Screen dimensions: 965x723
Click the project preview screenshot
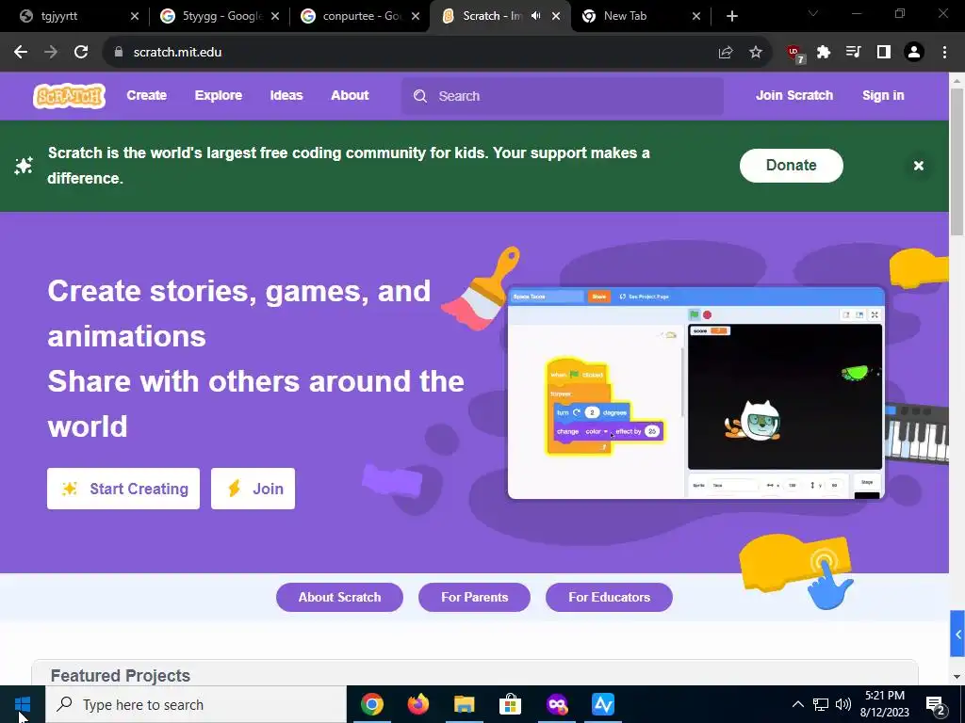click(696, 393)
